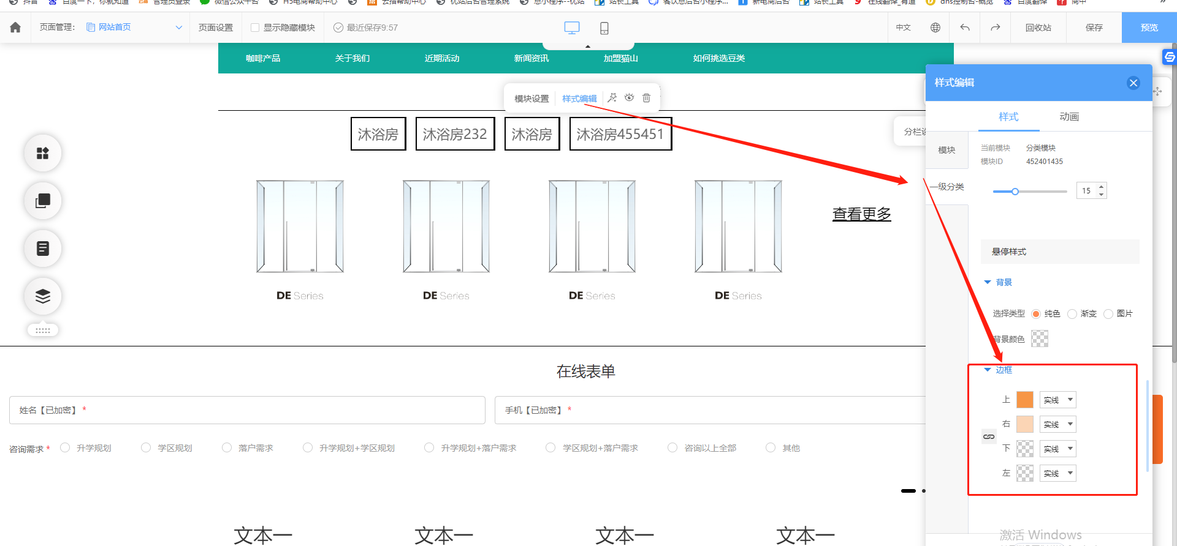Open the 回收站 recycle bin
1177x546 pixels.
point(1038,28)
